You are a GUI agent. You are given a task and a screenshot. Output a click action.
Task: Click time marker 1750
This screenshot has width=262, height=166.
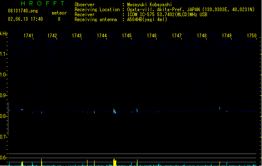click(252, 36)
